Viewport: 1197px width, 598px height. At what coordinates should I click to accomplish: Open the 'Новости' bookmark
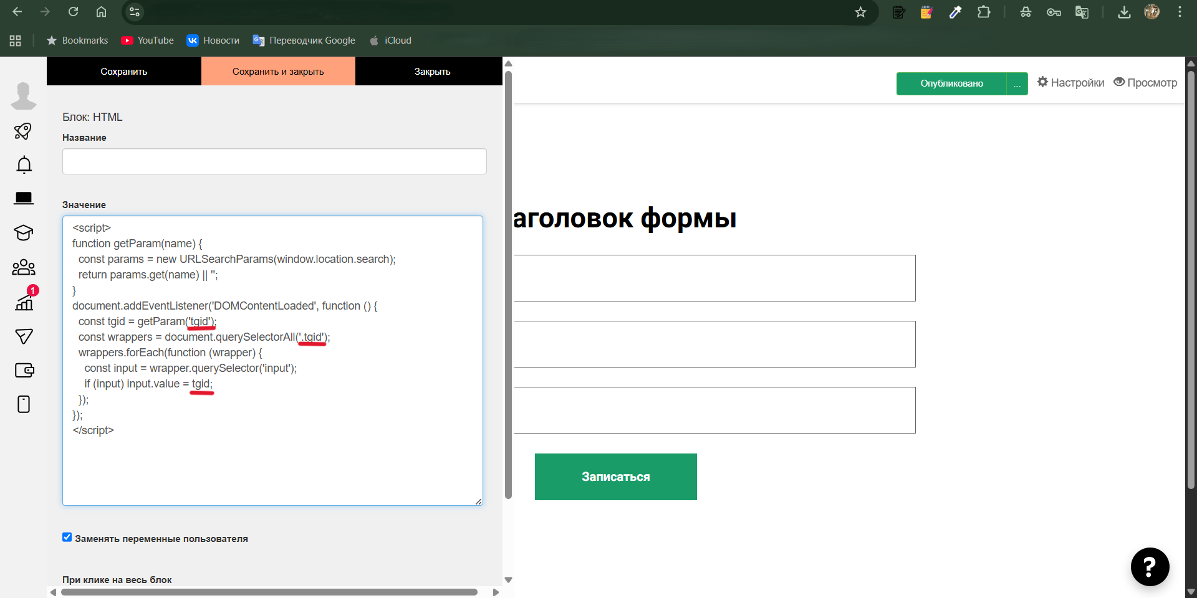tap(213, 40)
